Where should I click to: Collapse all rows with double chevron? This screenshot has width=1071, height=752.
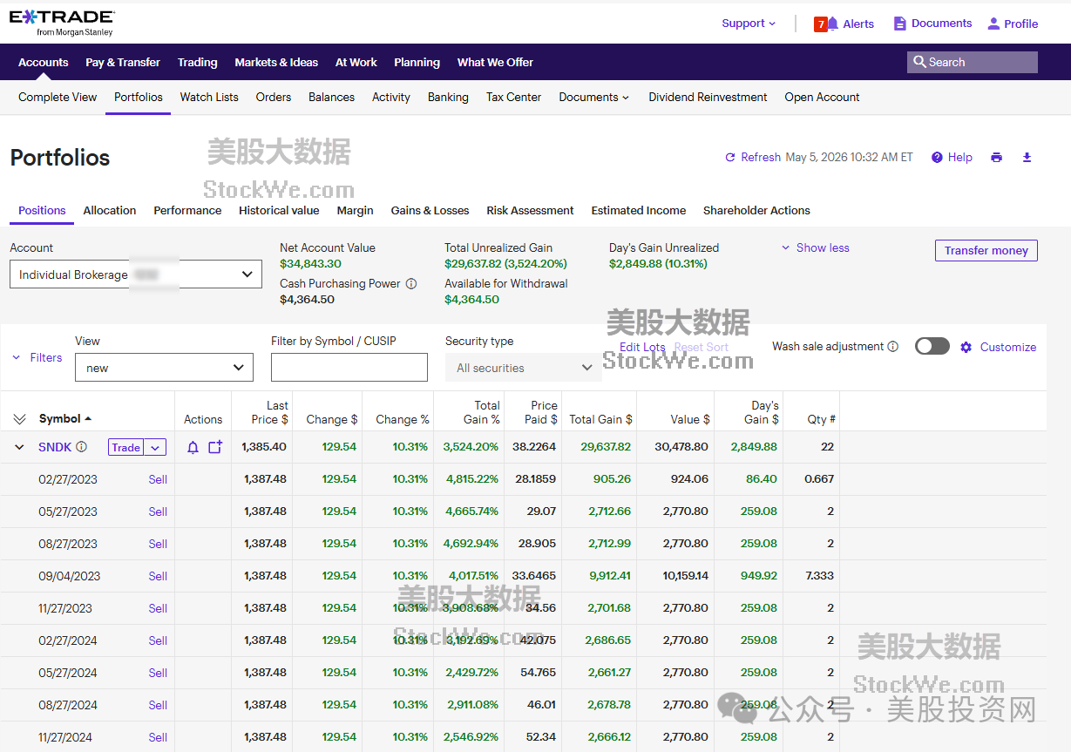pos(19,419)
